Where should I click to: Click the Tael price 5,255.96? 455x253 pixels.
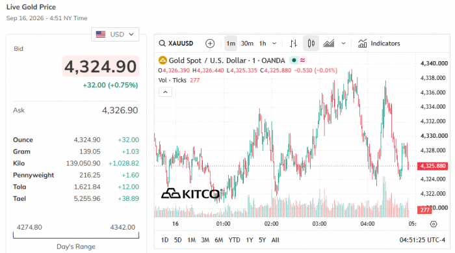(x=87, y=198)
